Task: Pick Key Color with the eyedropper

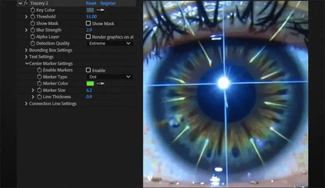Action: click(x=100, y=10)
